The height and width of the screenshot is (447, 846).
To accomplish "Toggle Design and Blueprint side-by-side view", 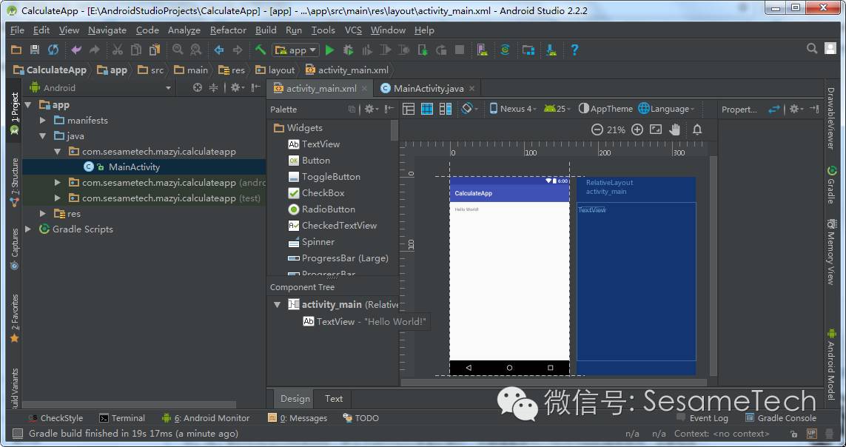I will (445, 109).
